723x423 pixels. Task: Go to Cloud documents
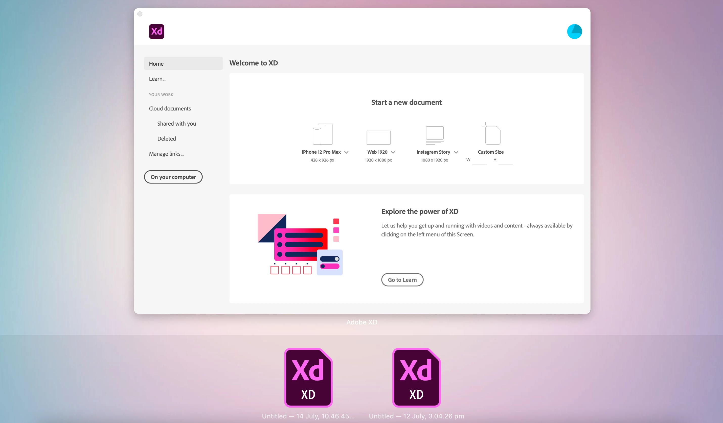click(170, 108)
